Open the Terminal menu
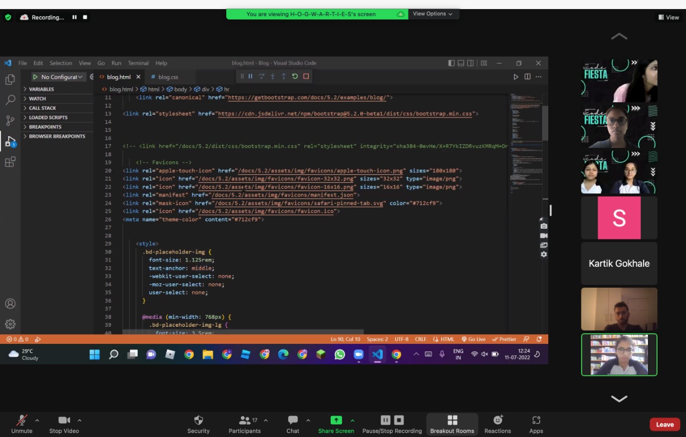The height and width of the screenshot is (437, 686). (138, 63)
